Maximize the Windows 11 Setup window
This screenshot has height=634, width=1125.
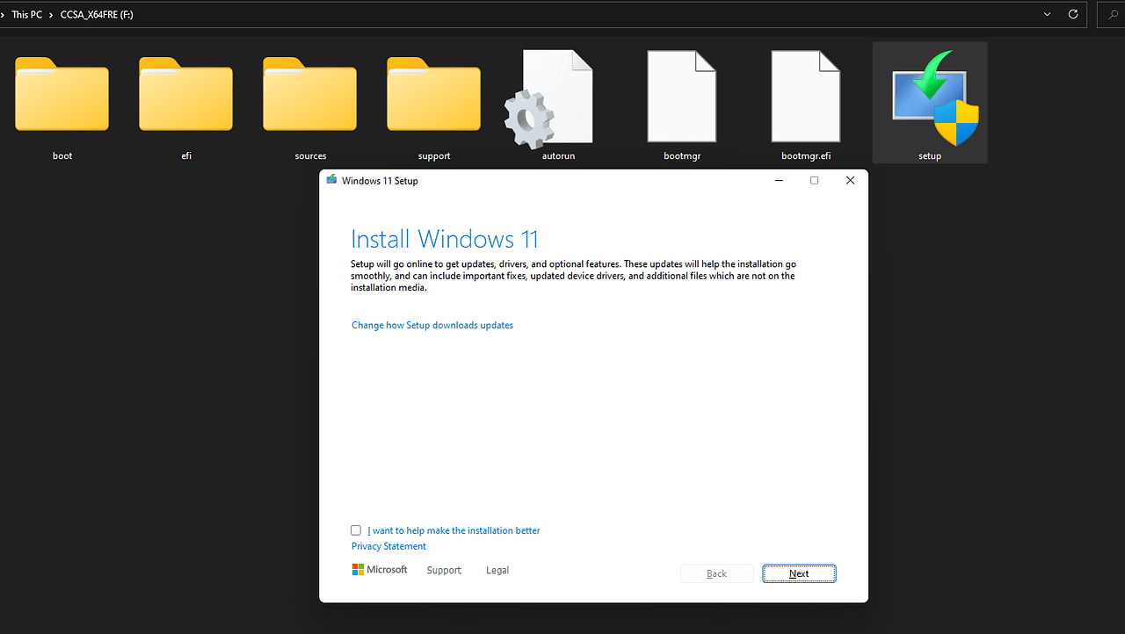pyautogui.click(x=814, y=180)
